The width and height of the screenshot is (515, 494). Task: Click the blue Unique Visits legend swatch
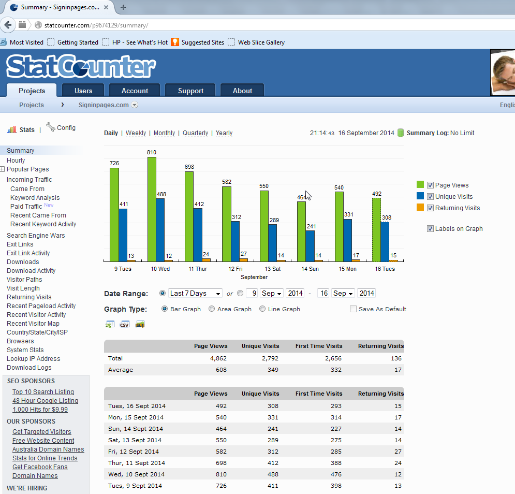click(420, 196)
